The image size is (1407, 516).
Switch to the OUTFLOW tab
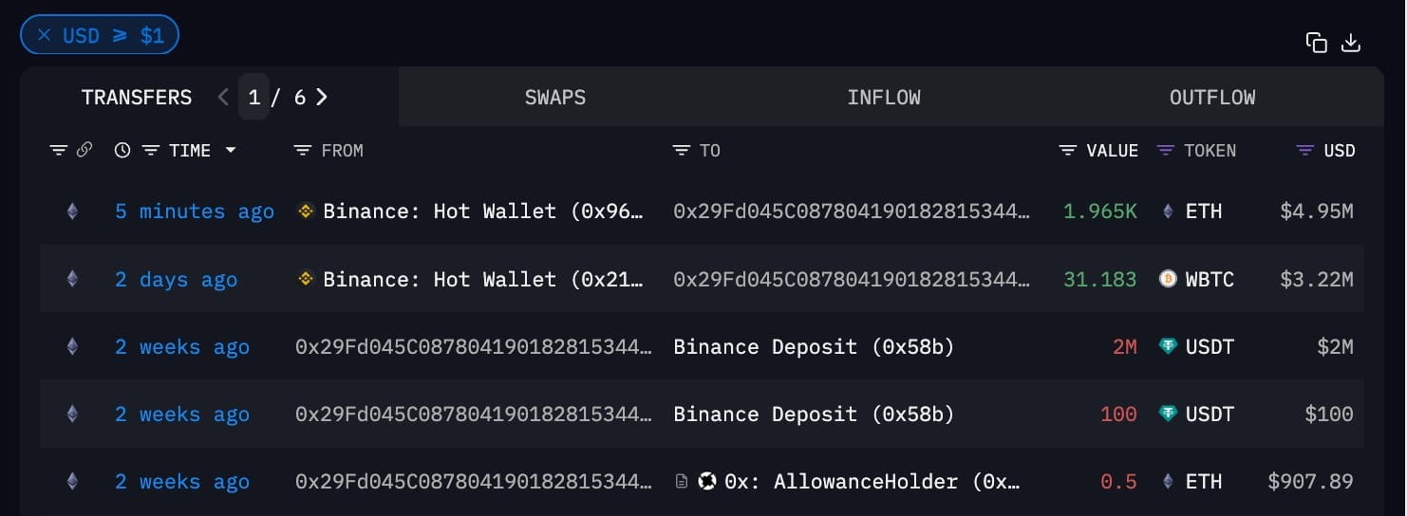1212,97
